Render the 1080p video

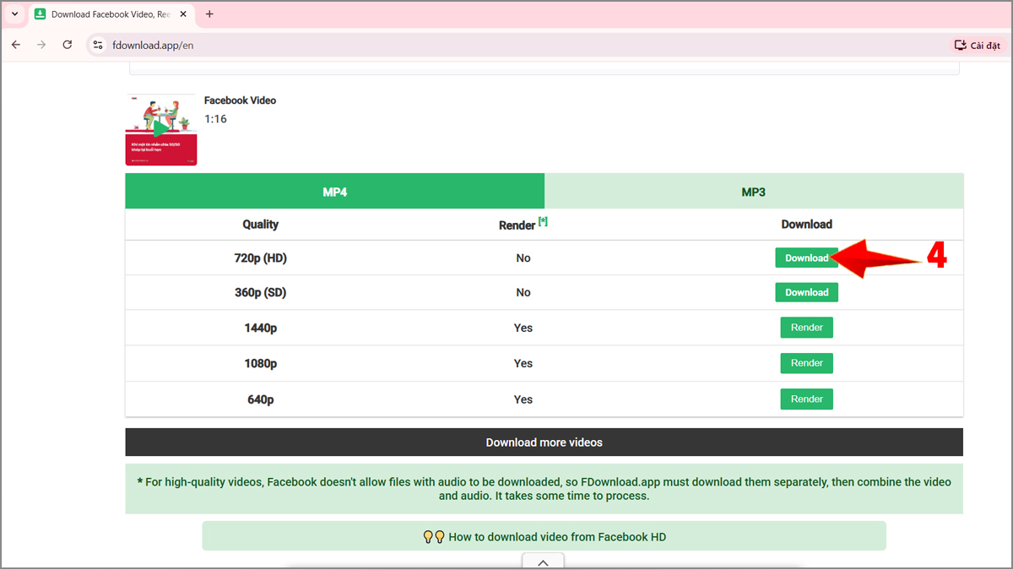point(807,363)
